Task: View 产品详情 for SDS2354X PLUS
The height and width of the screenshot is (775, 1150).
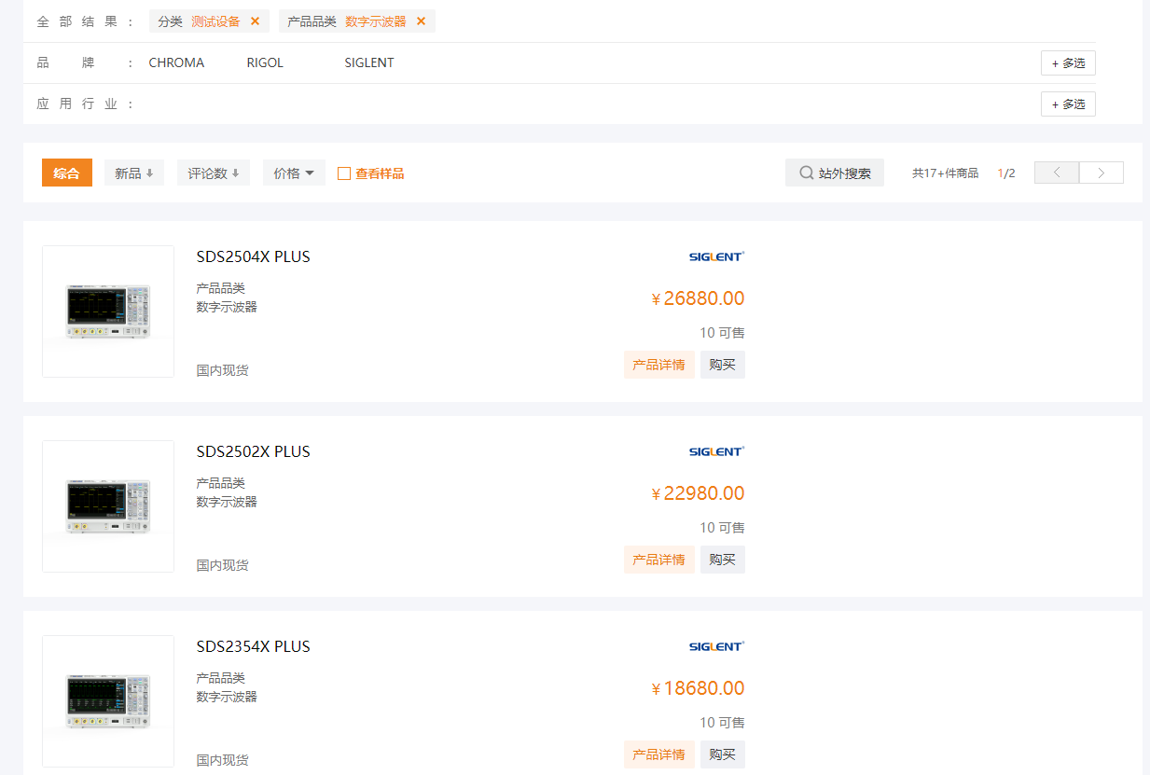Action: (x=659, y=754)
